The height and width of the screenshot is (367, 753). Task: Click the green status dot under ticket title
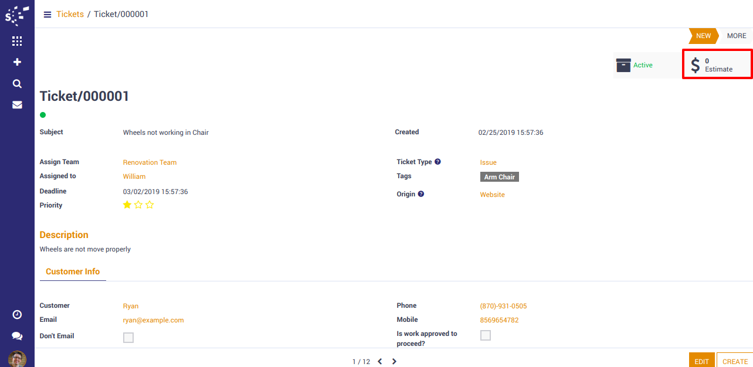[43, 115]
